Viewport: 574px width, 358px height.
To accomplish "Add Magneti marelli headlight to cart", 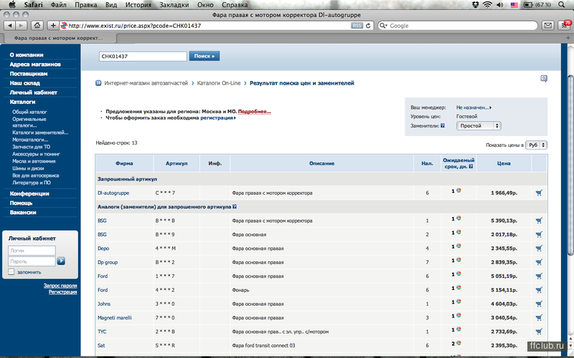I will click(539, 318).
